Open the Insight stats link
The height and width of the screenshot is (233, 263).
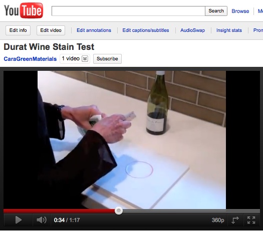pos(229,30)
